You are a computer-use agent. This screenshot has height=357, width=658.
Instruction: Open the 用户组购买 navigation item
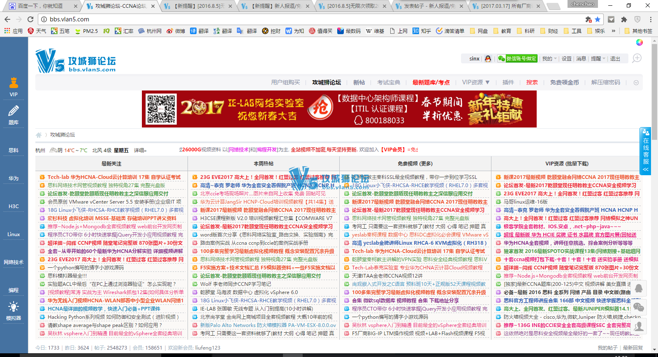(285, 82)
